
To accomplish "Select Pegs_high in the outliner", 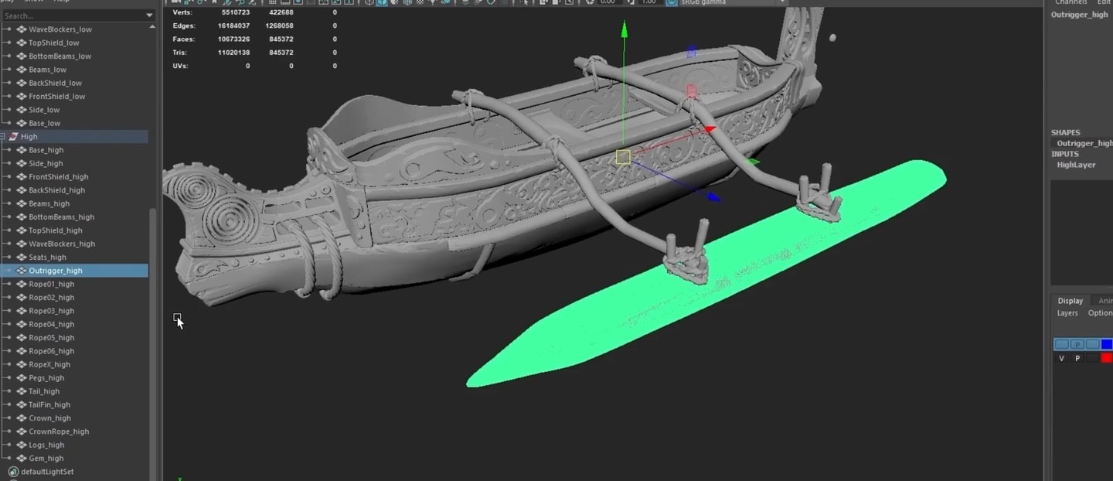I will 46,378.
